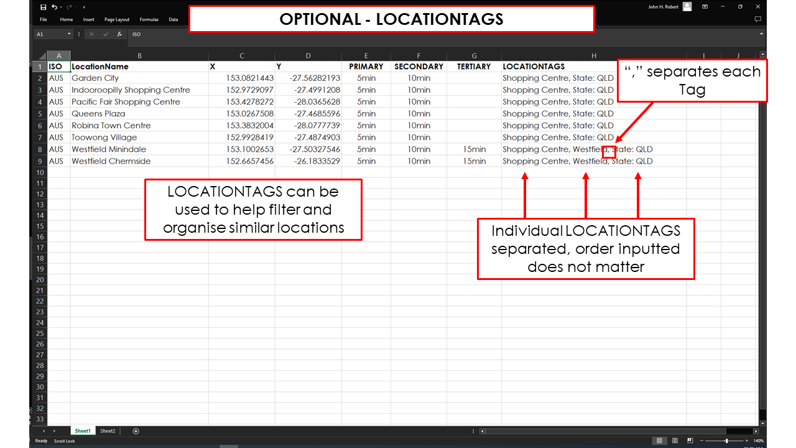Open the Customize Quick Access Toolbar dropdown

point(84,7)
